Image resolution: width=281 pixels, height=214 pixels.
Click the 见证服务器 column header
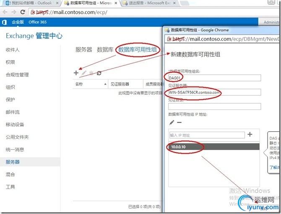(125, 84)
